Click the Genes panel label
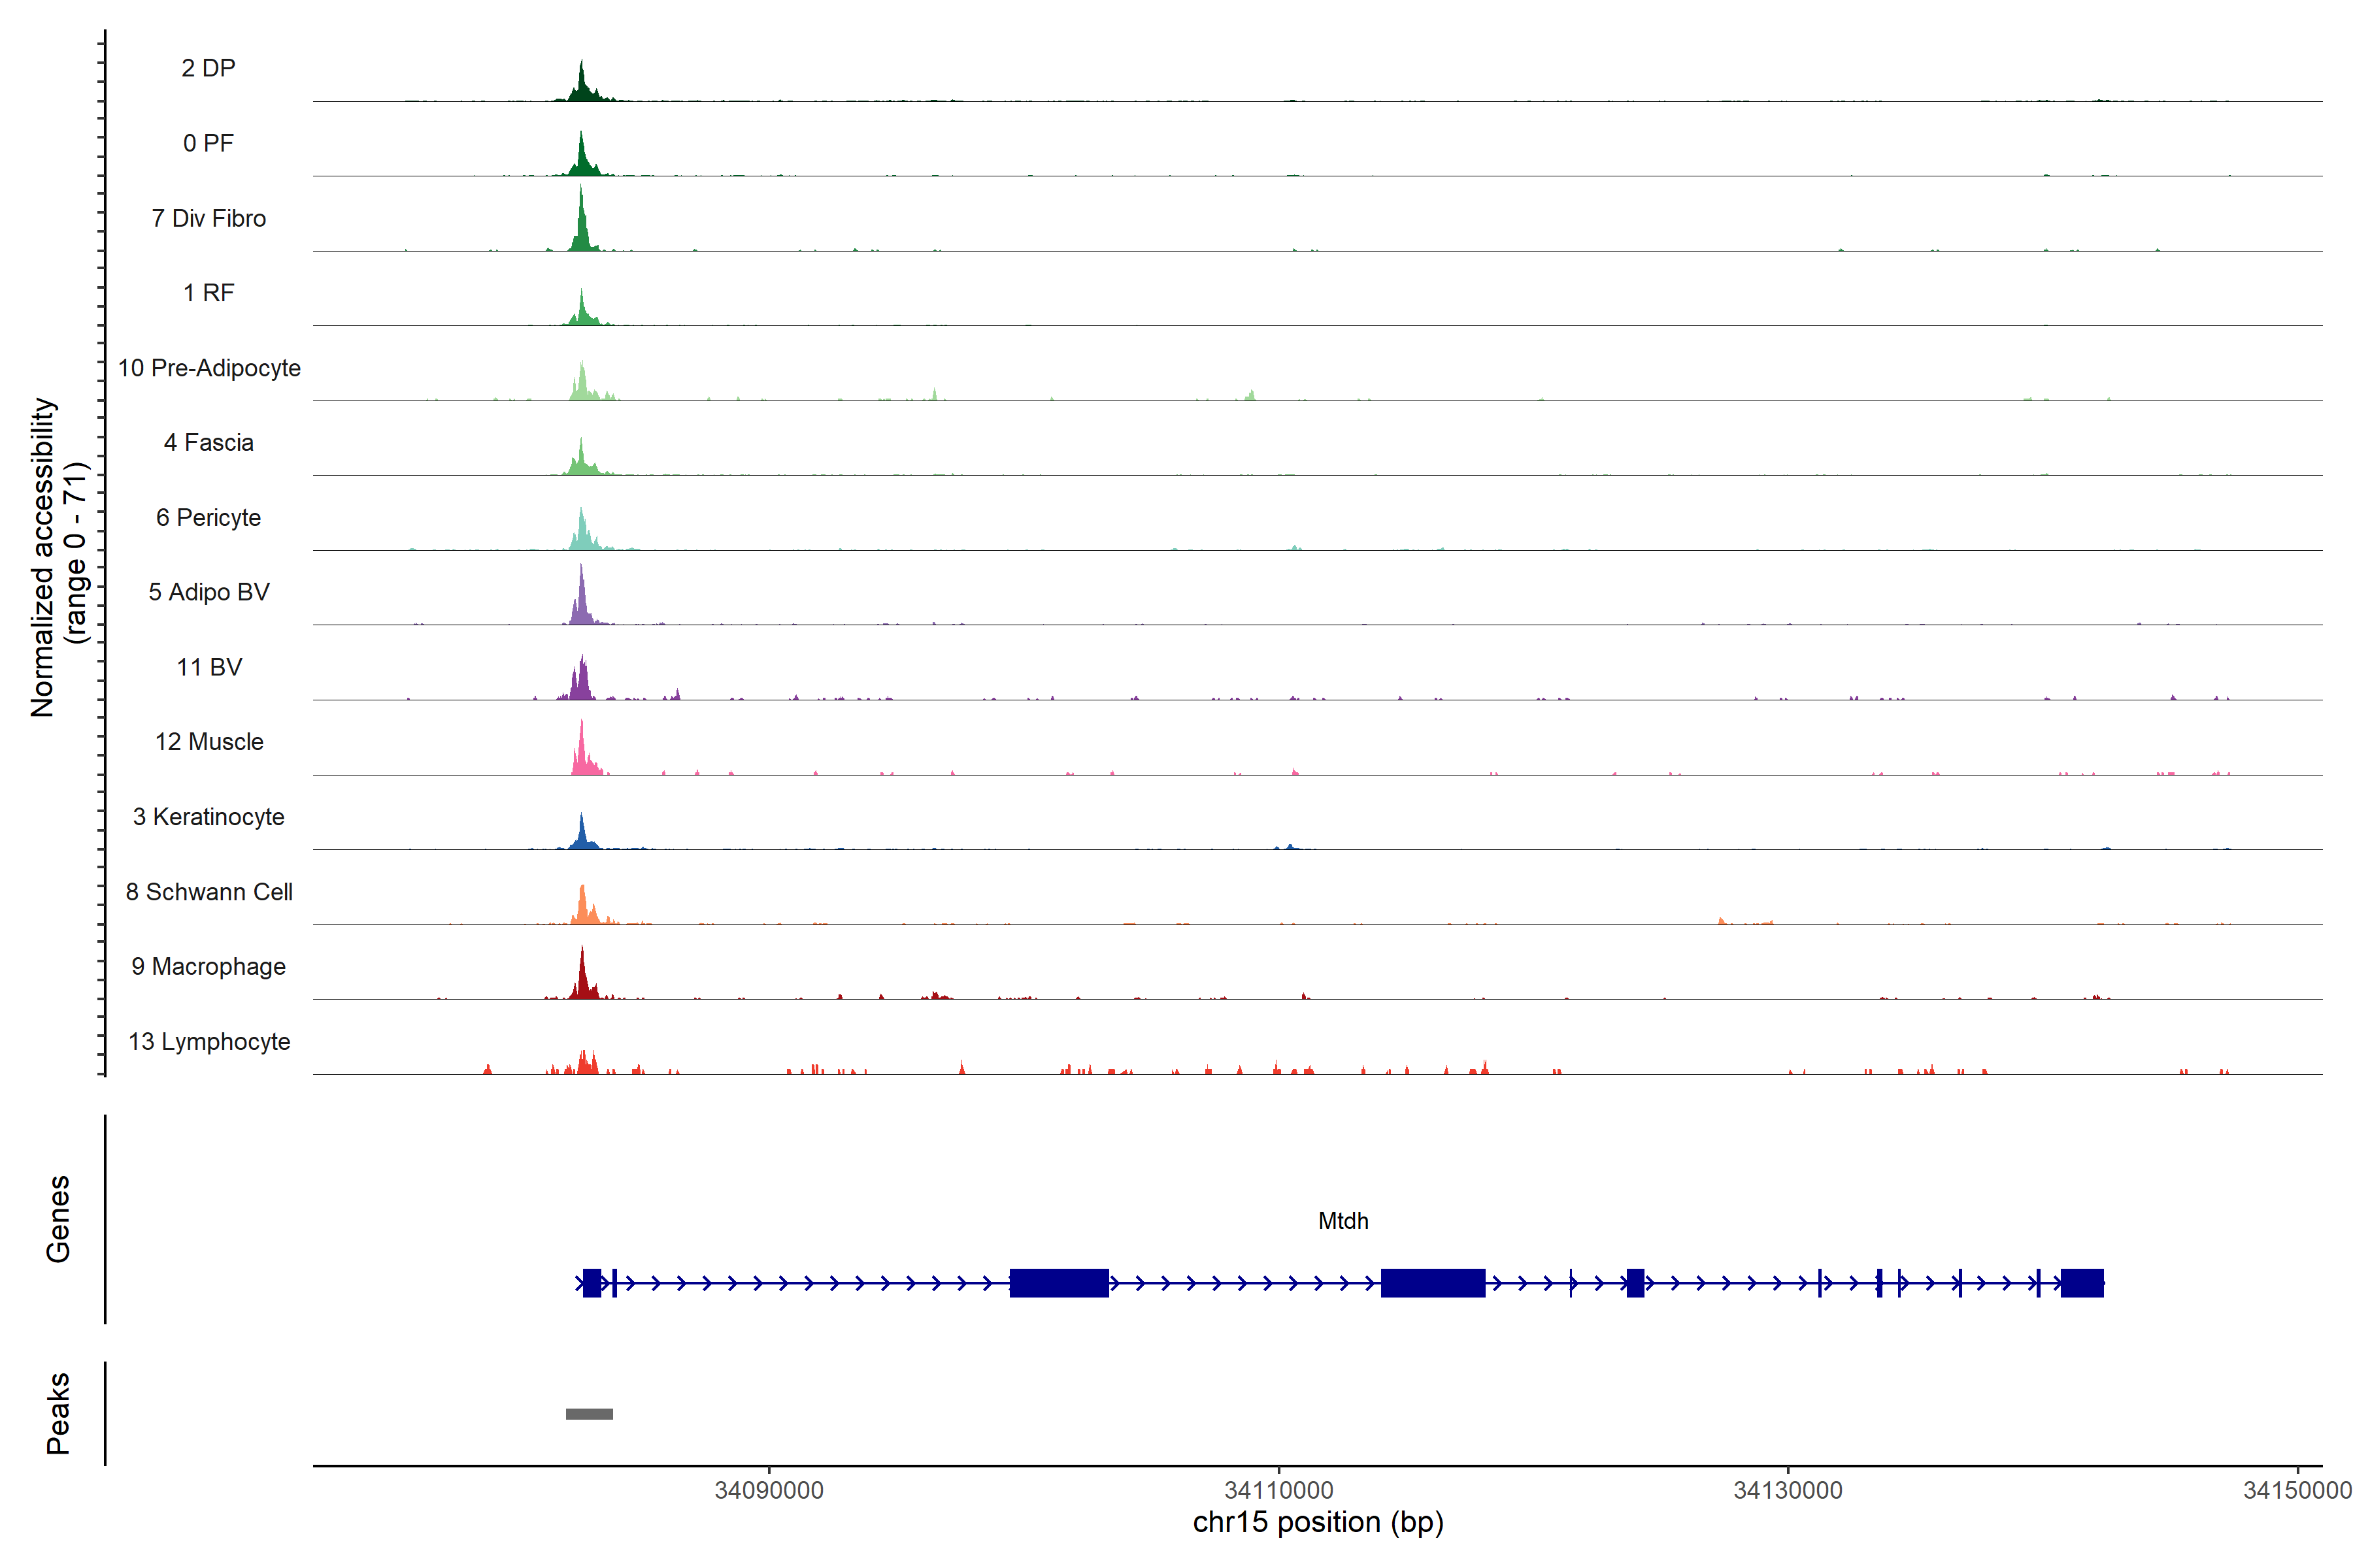Viewport: 2353px width, 1568px height. tap(58, 1219)
